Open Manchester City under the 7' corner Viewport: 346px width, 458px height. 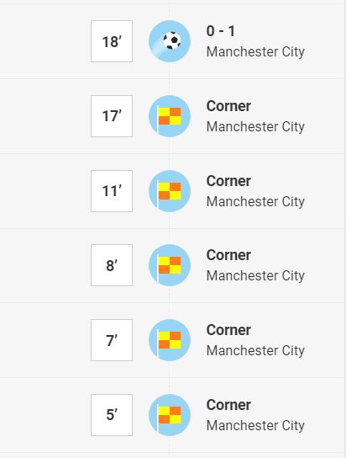coord(255,351)
